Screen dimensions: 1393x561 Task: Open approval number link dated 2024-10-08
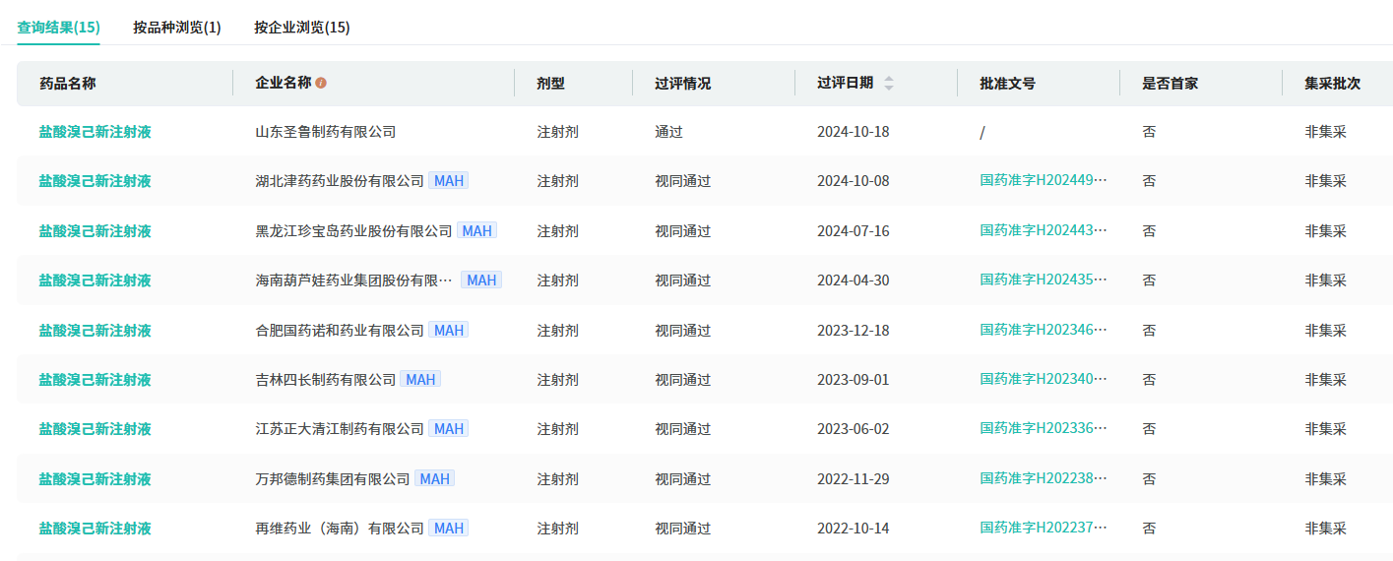pyautogui.click(x=1043, y=181)
